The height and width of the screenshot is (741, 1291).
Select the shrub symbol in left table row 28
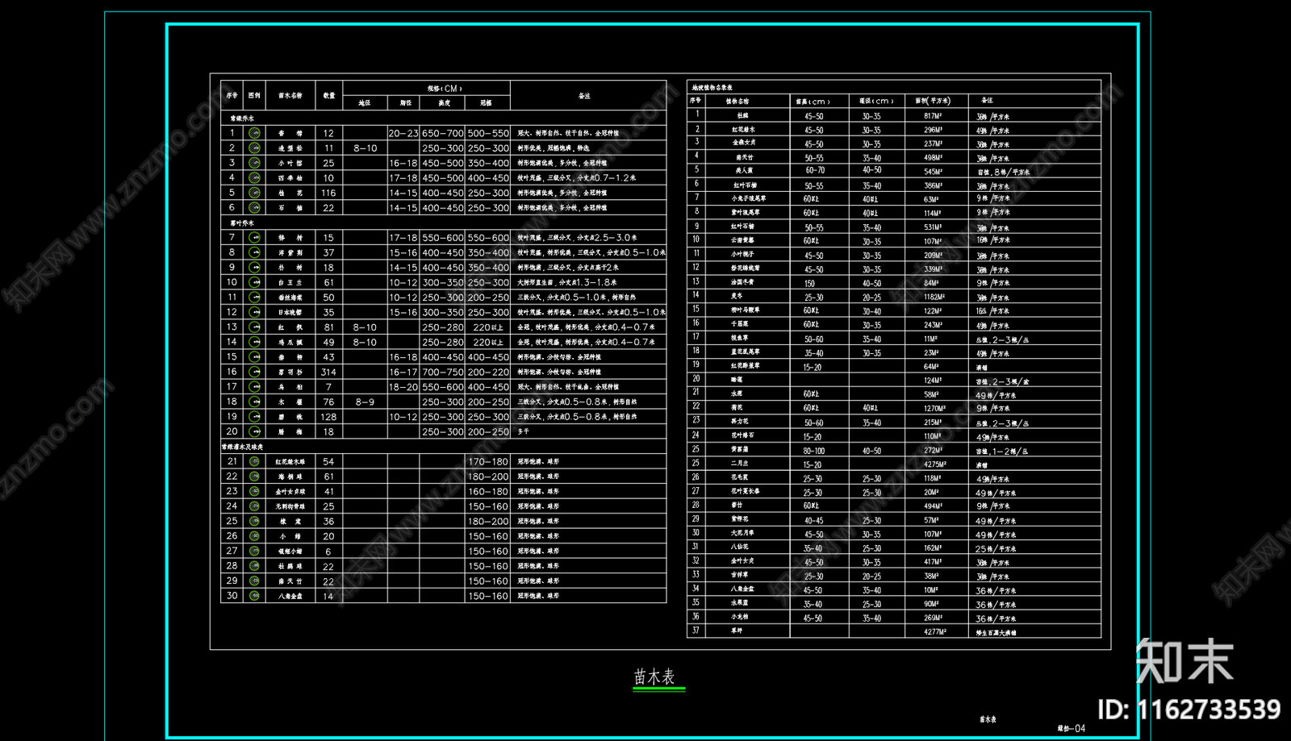(x=254, y=566)
